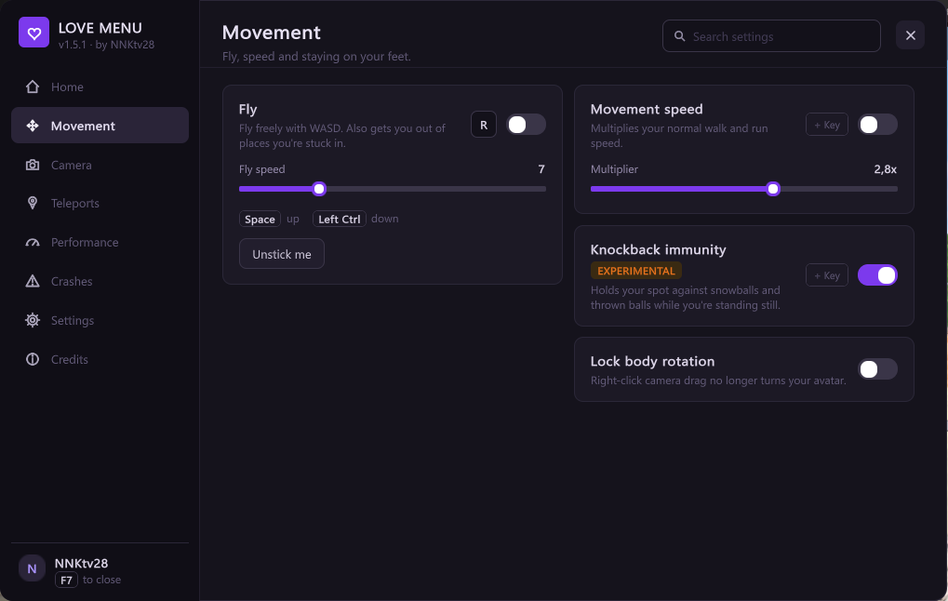Click the Camera icon in sidebar
Viewport: 948px width, 601px height.
point(33,165)
